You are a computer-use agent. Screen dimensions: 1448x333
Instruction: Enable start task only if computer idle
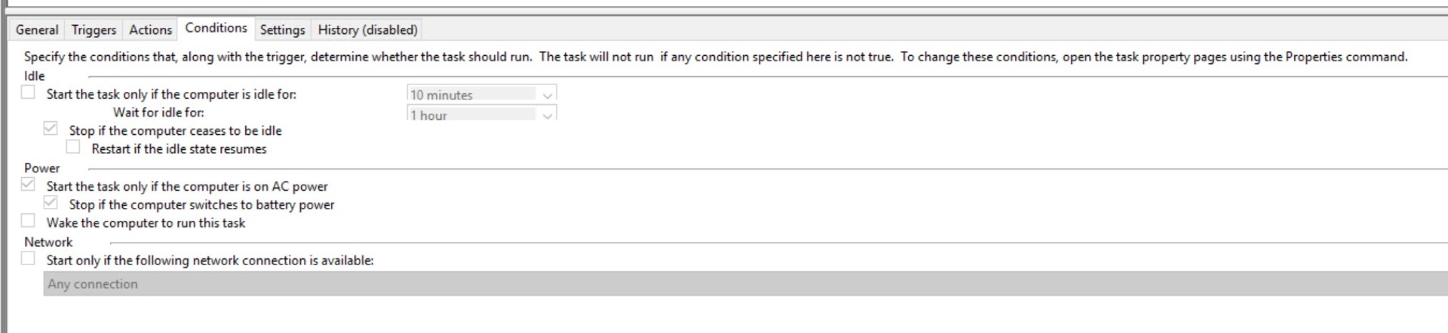click(x=29, y=93)
